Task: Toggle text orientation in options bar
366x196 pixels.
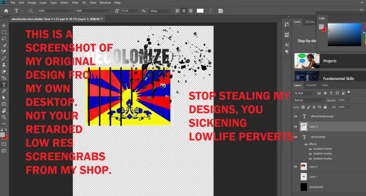Action: [x=30, y=11]
